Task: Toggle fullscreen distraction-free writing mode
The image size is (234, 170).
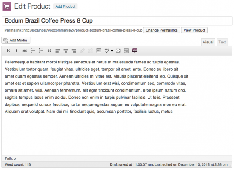Action: coord(118,51)
